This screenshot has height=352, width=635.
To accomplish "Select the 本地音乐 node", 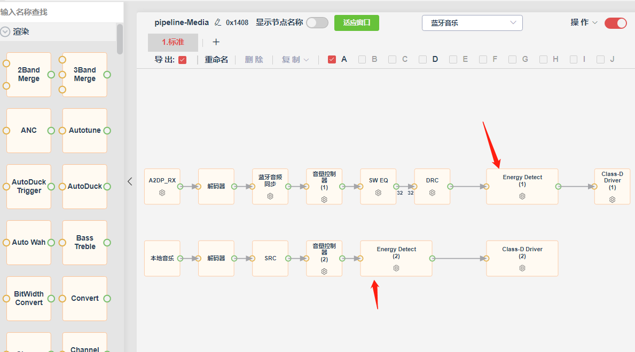I will coord(162,259).
